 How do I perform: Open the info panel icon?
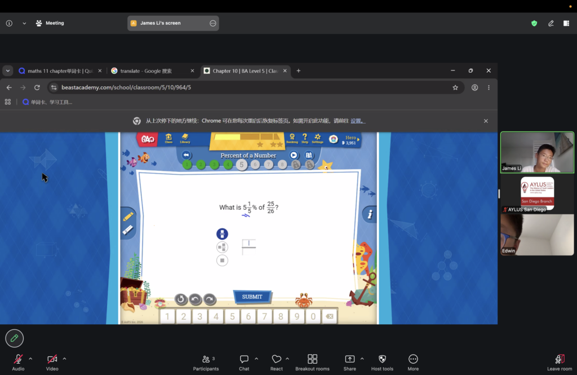pyautogui.click(x=370, y=214)
